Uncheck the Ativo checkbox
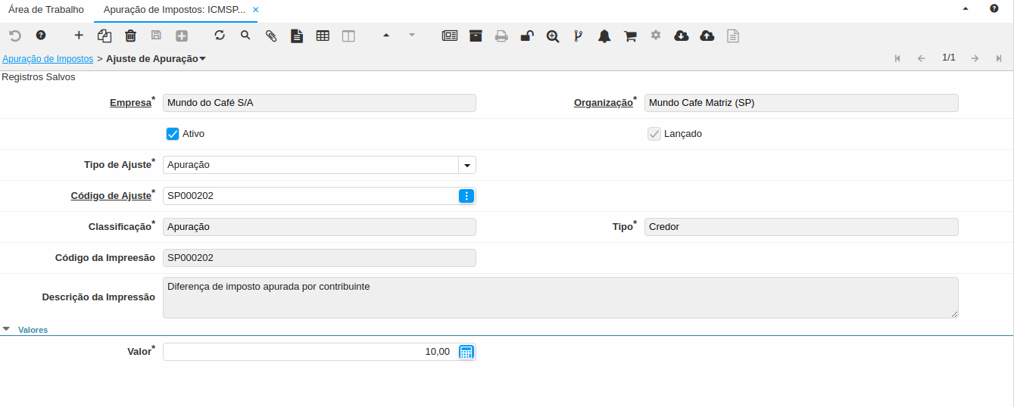Viewport: 1014px width, 407px height. [173, 134]
